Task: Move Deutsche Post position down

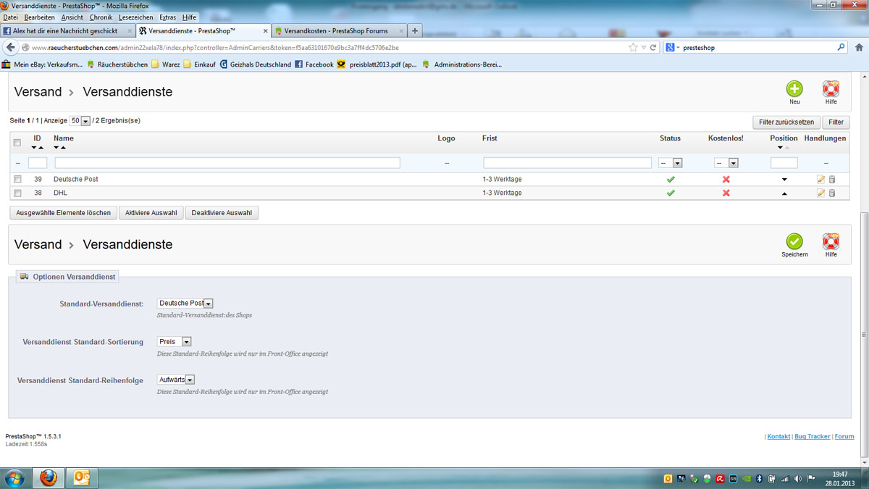Action: 784,179
